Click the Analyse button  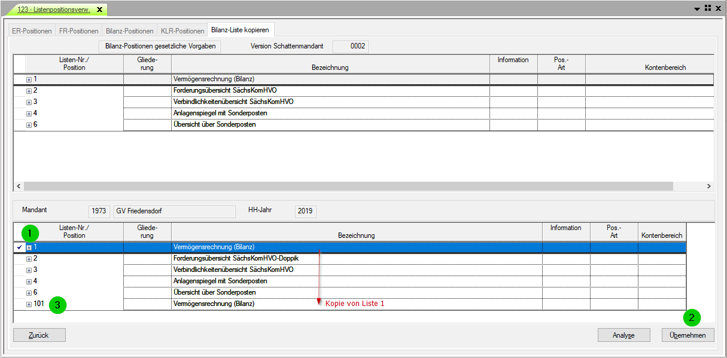(x=623, y=335)
